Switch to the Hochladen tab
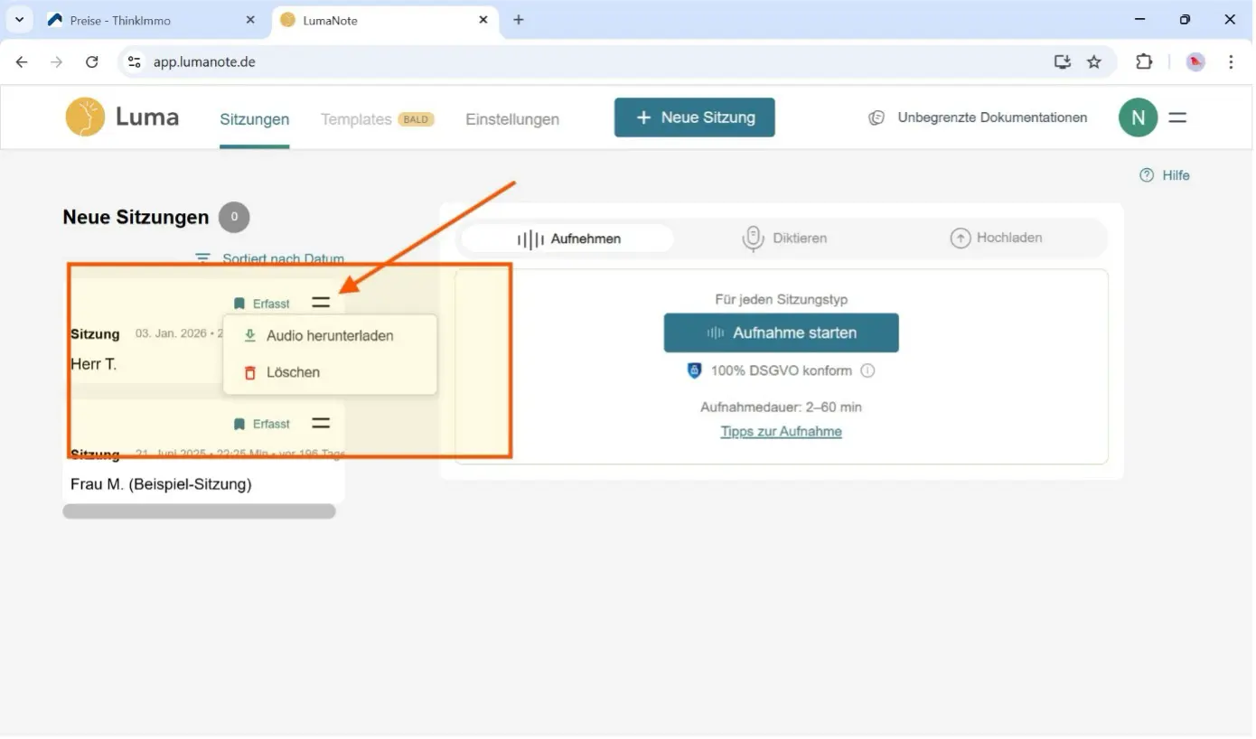 (x=996, y=238)
